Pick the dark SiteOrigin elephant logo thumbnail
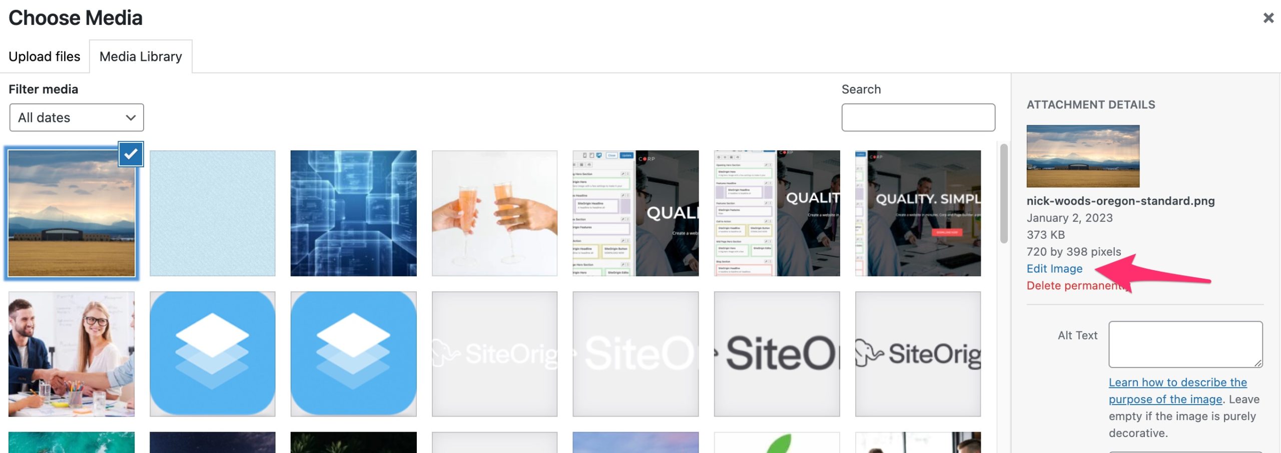Viewport: 1281px width, 453px height. (x=918, y=354)
